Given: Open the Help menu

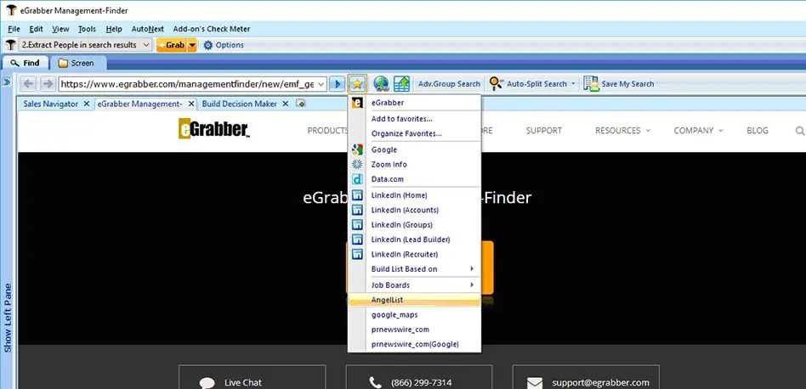Looking at the screenshot, I should point(114,29).
